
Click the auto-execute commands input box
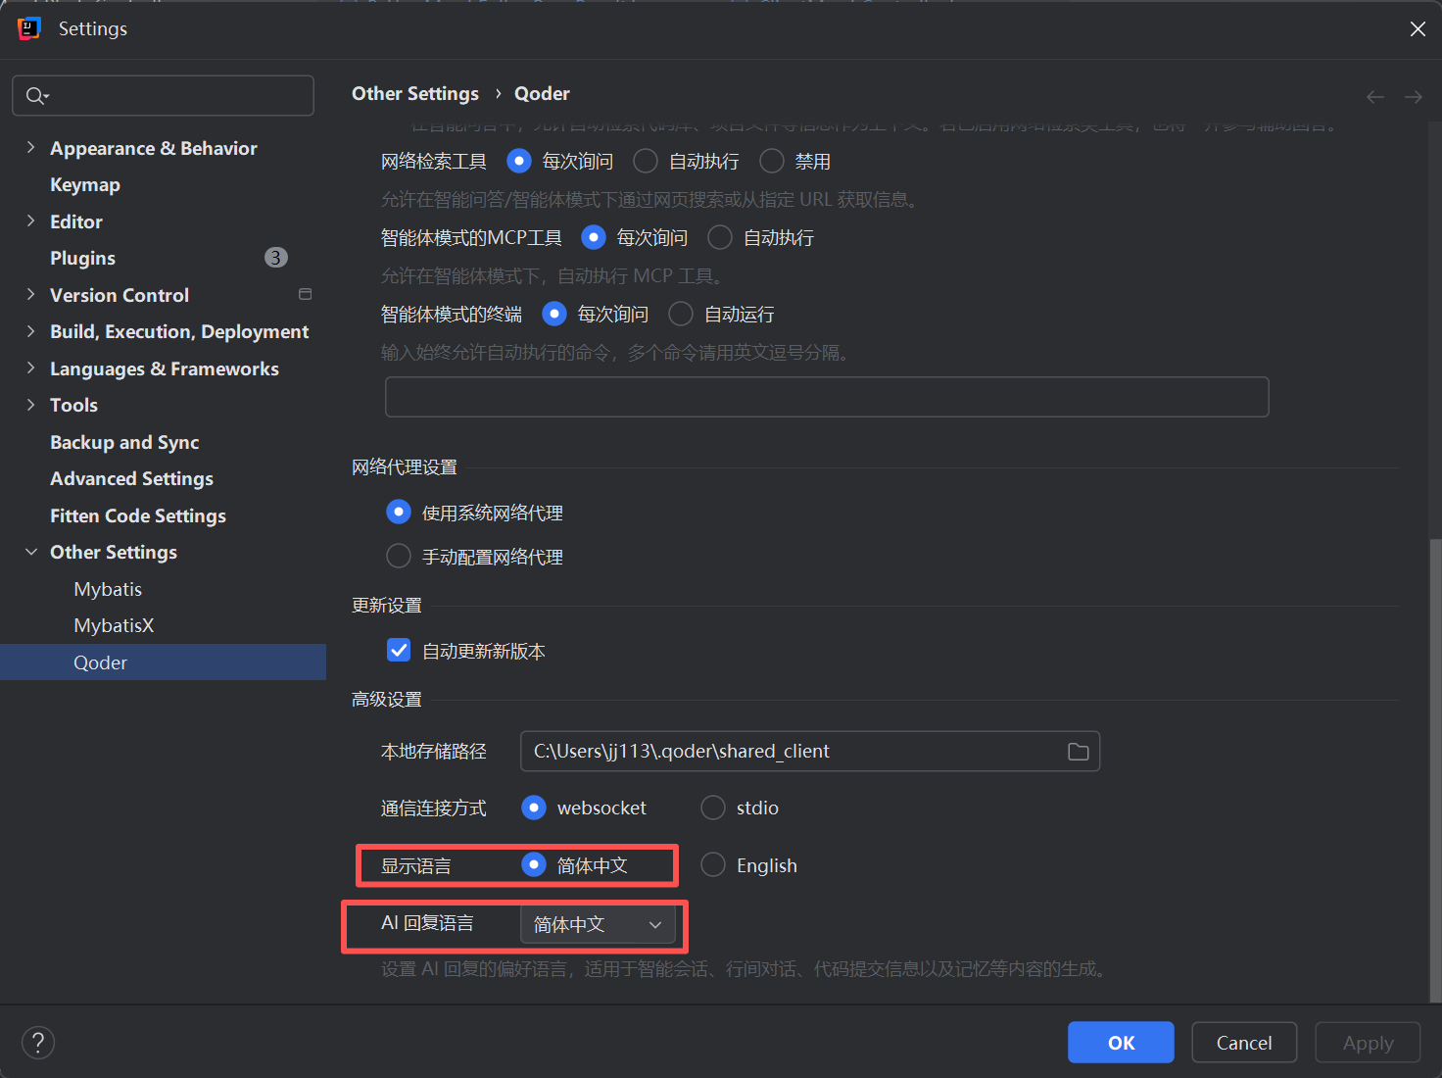tap(827, 397)
